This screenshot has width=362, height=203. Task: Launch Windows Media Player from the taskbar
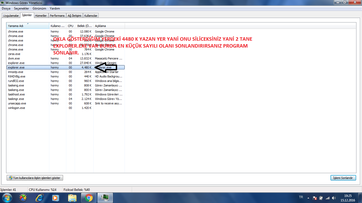coord(55,198)
